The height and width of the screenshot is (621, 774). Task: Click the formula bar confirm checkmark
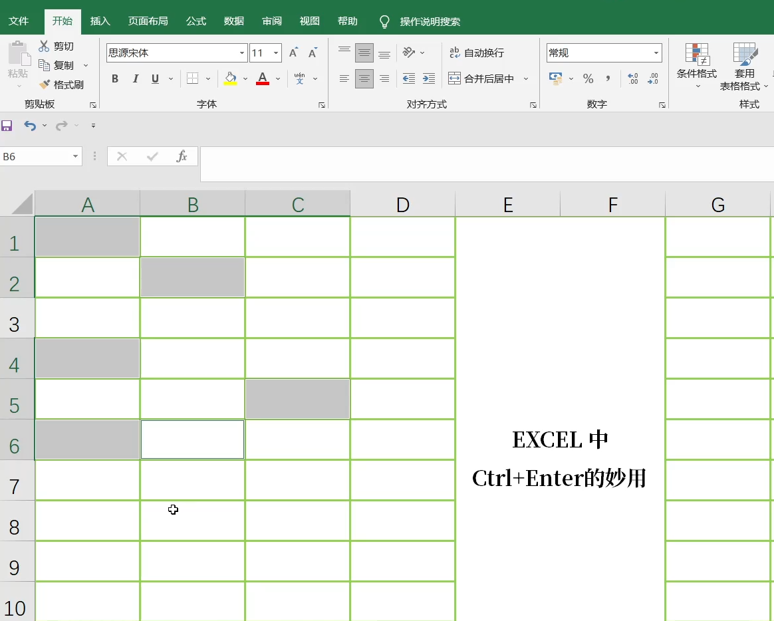pyautogui.click(x=152, y=156)
